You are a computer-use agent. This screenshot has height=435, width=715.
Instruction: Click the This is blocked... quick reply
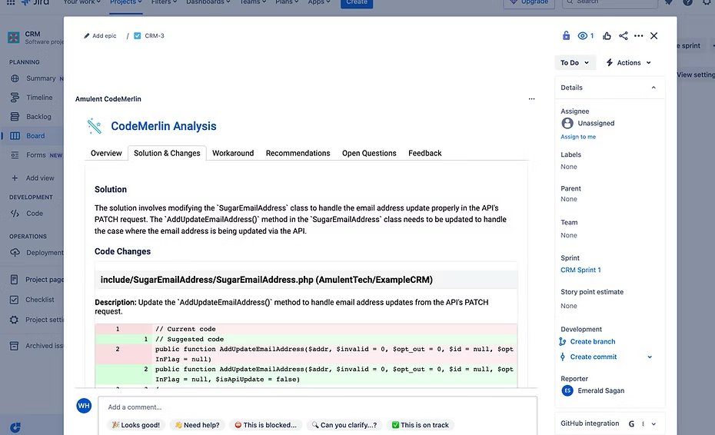(265, 425)
